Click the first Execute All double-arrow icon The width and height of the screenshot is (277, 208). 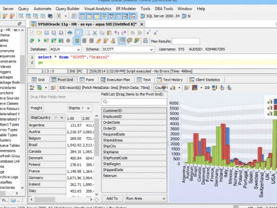coord(32,41)
